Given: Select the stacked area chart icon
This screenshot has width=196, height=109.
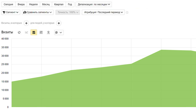Looking at the screenshot, I should pyautogui.click(x=34, y=32).
